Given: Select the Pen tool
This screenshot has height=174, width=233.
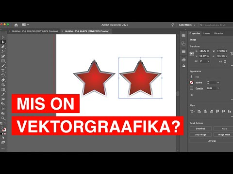Looking at the screenshot, I should [x=3, y=47].
